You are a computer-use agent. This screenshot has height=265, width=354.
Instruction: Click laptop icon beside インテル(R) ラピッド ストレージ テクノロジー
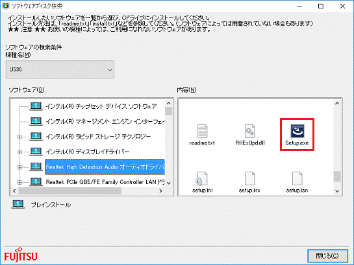point(36,136)
